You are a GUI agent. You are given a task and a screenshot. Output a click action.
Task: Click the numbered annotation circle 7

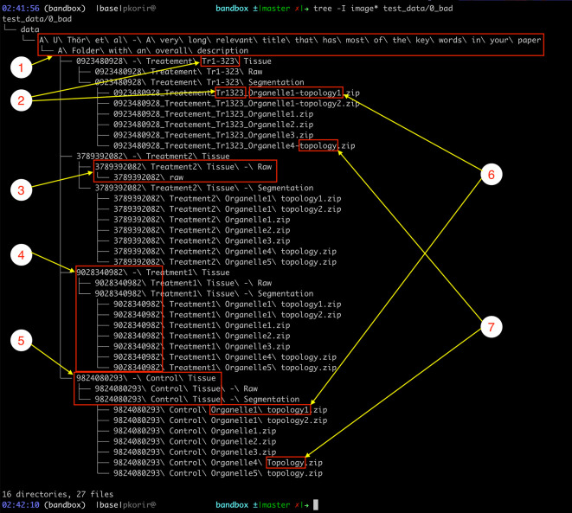[491, 327]
